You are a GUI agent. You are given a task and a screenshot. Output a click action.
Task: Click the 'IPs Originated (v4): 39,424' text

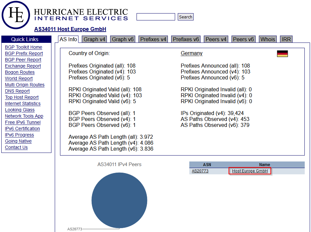click(212, 113)
